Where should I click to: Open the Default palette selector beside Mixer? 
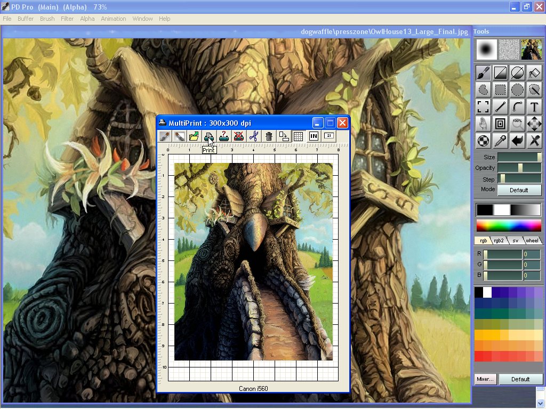(520, 379)
